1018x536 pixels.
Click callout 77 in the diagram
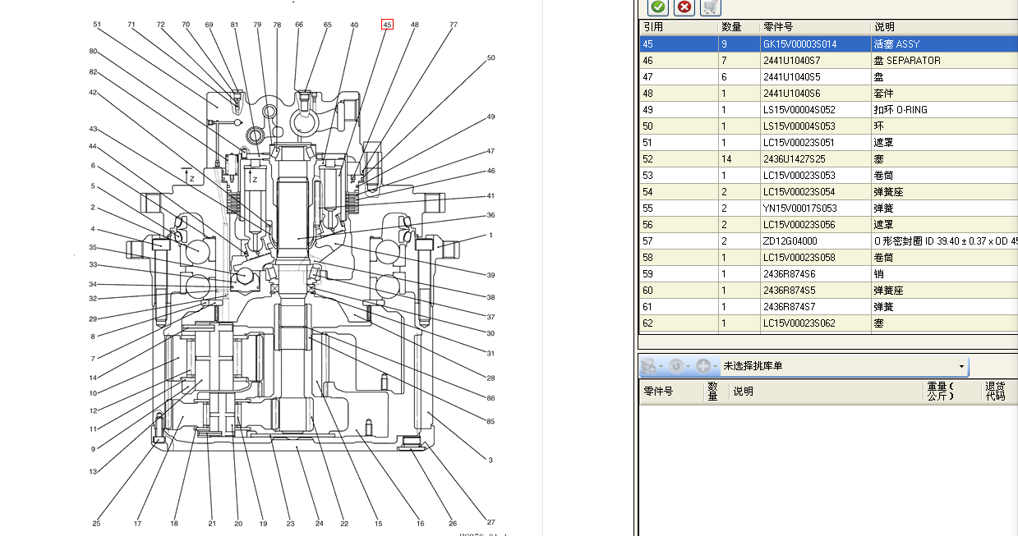(453, 25)
